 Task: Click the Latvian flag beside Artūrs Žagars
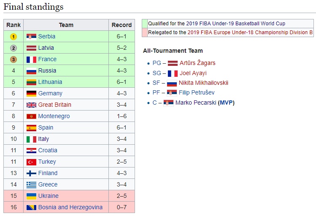click(173, 63)
